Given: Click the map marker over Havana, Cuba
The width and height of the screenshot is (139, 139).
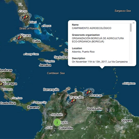Looking at the screenshot, I should (19, 38).
